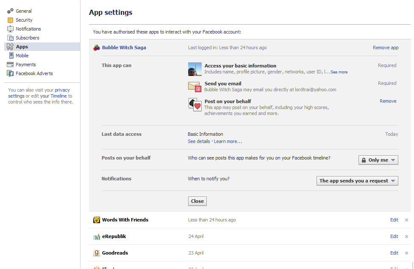The width and height of the screenshot is (414, 269).
Task: Click the Subscribers sidebar icon
Action: pos(10,38)
